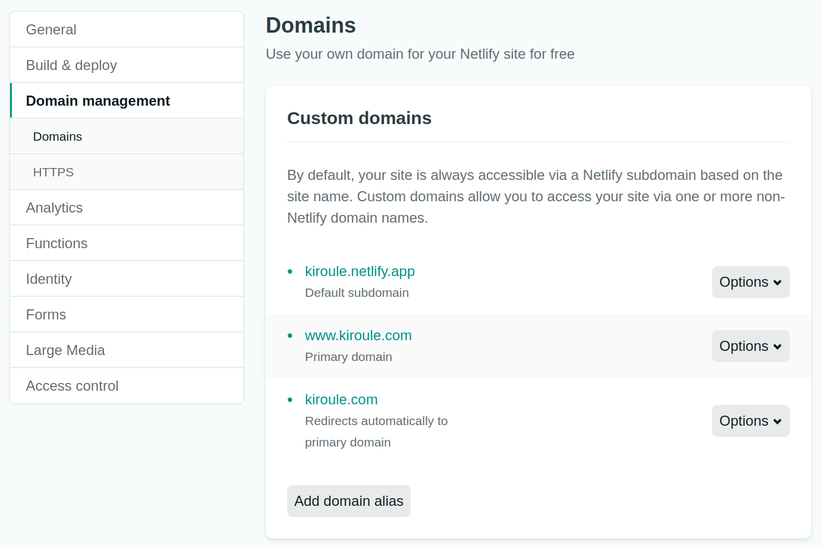Go to Analytics settings
The image size is (822, 548).
pyautogui.click(x=127, y=208)
